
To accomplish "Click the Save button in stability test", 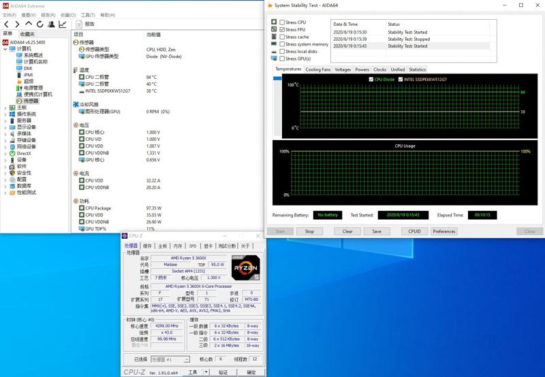I will click(x=377, y=231).
